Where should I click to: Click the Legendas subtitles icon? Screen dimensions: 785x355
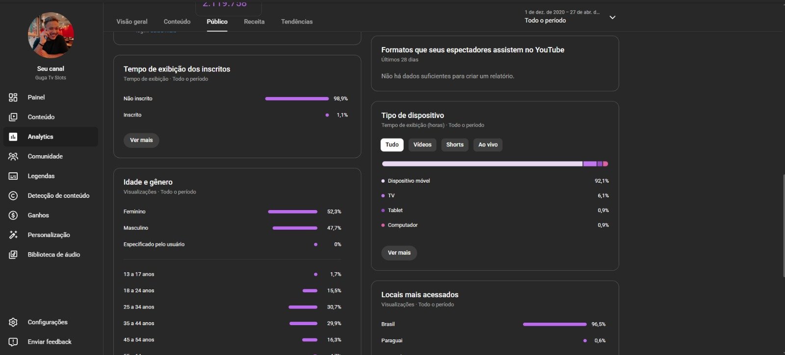click(13, 176)
